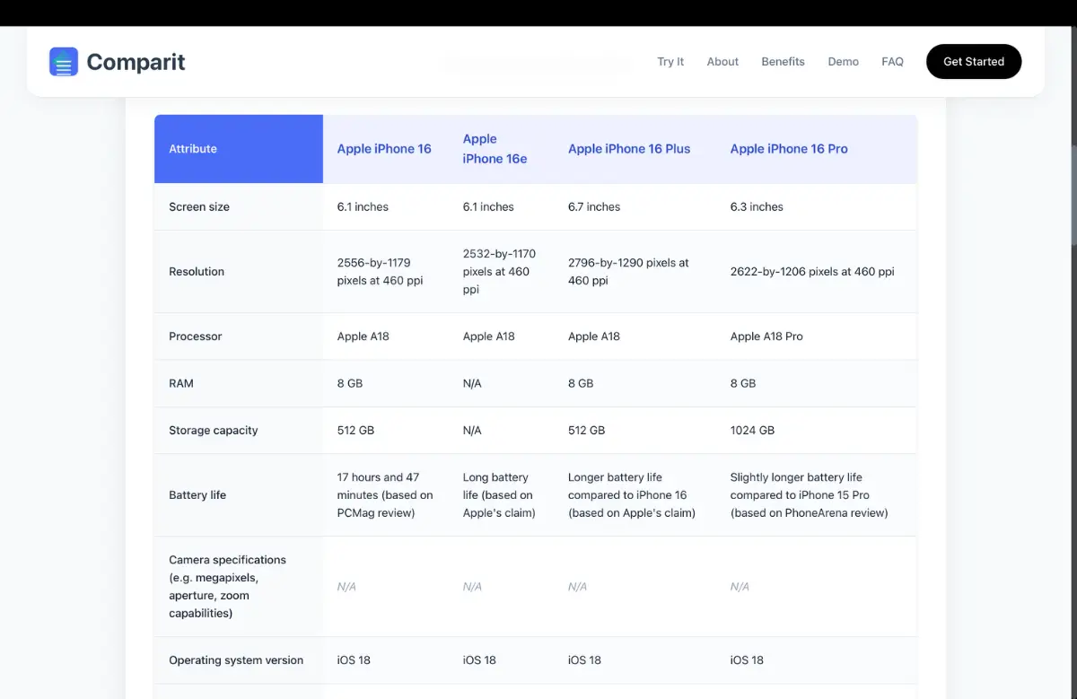This screenshot has width=1077, height=699.
Task: Select the Apple iPhone 16 Pro header
Action: tap(789, 149)
